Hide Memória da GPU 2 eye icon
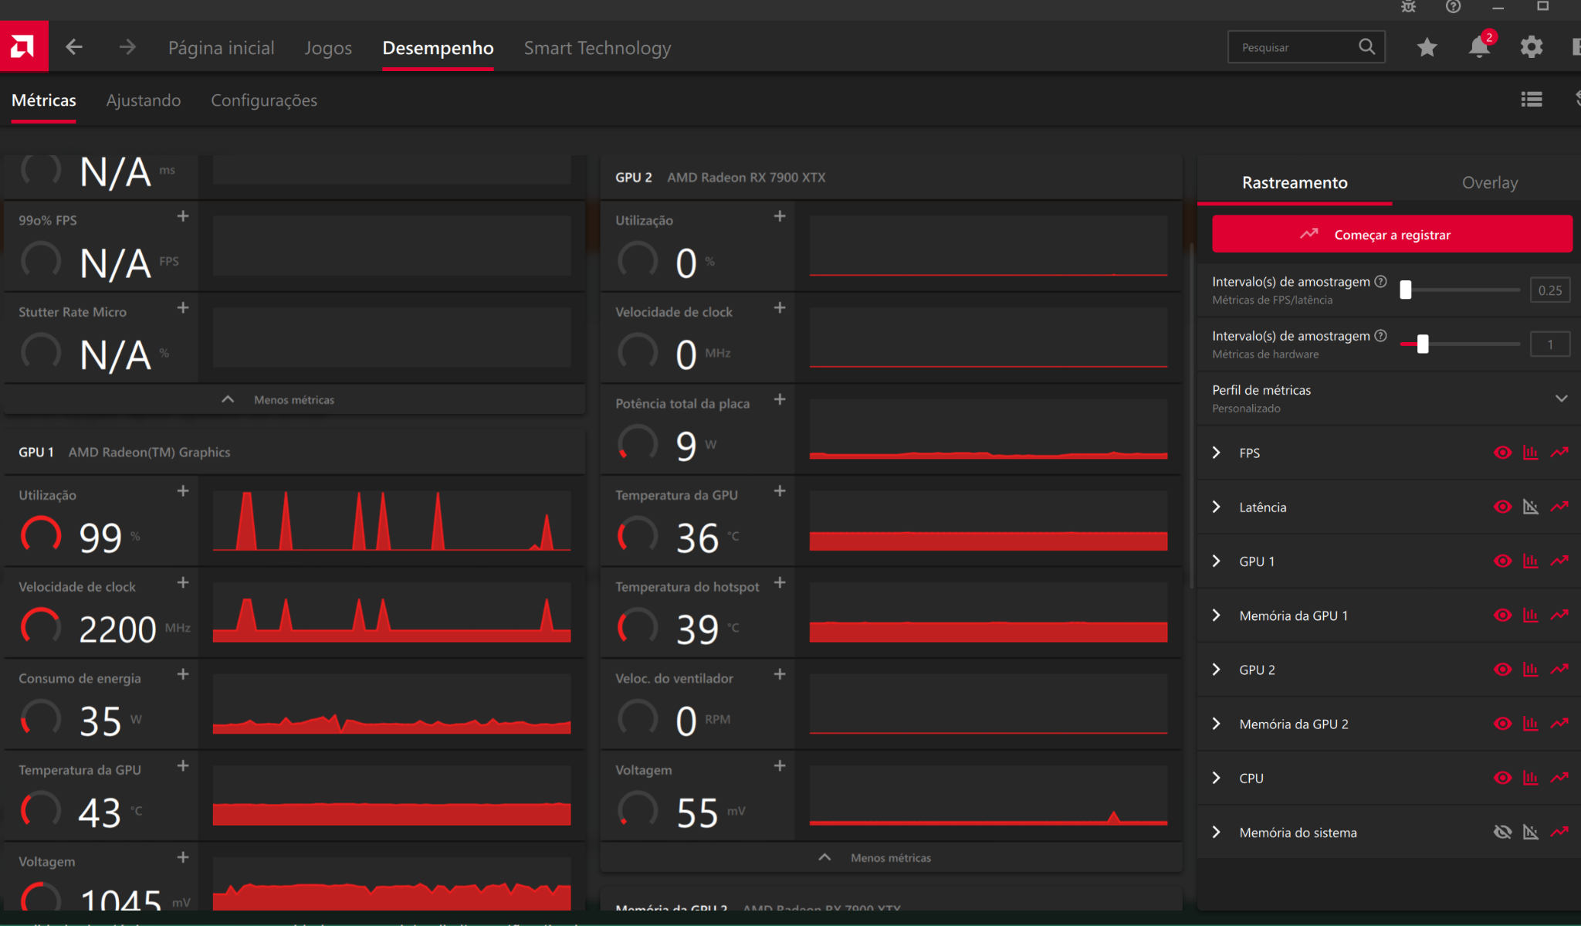 (x=1502, y=724)
